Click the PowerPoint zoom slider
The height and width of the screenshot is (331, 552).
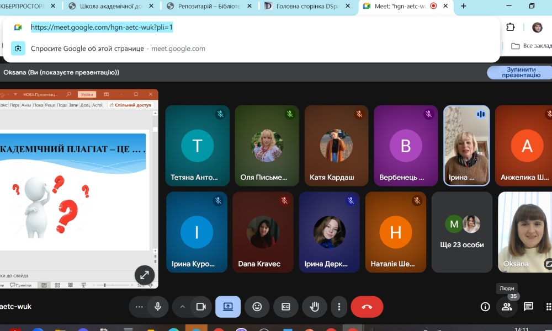coord(105,285)
